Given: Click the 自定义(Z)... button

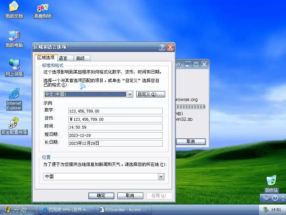Looking at the screenshot, I should [x=151, y=94].
